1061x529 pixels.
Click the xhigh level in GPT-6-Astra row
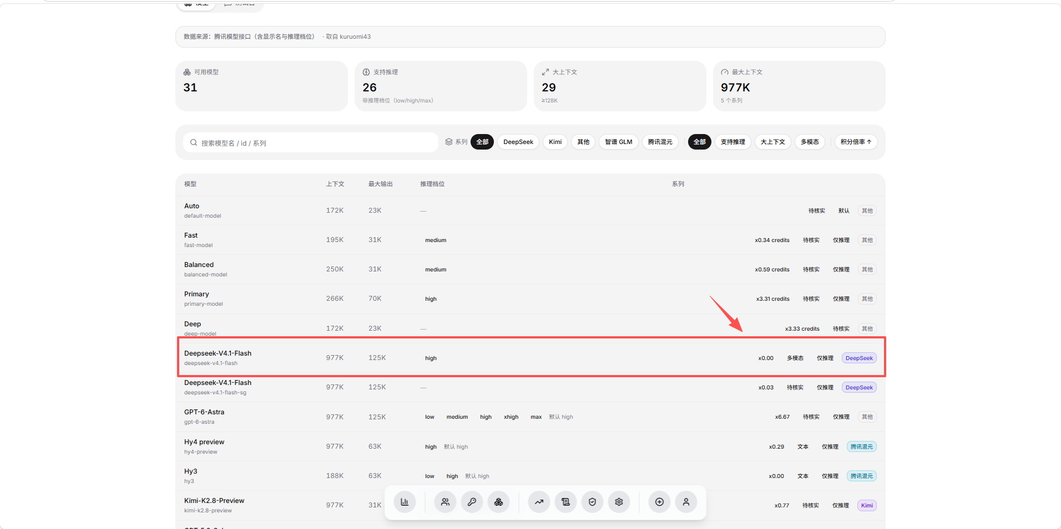511,417
